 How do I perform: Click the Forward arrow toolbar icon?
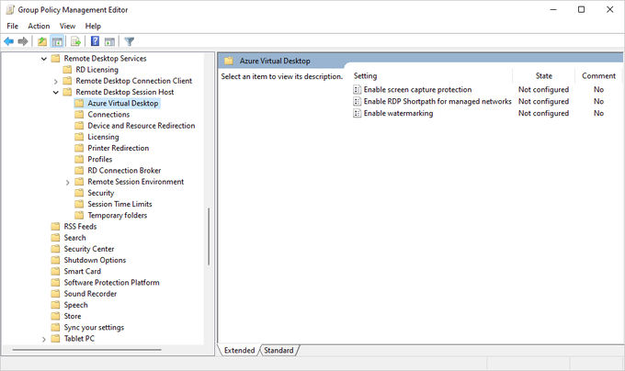click(x=23, y=41)
